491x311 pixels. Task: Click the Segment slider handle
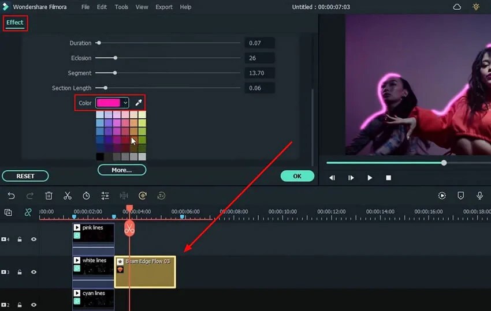click(x=115, y=73)
